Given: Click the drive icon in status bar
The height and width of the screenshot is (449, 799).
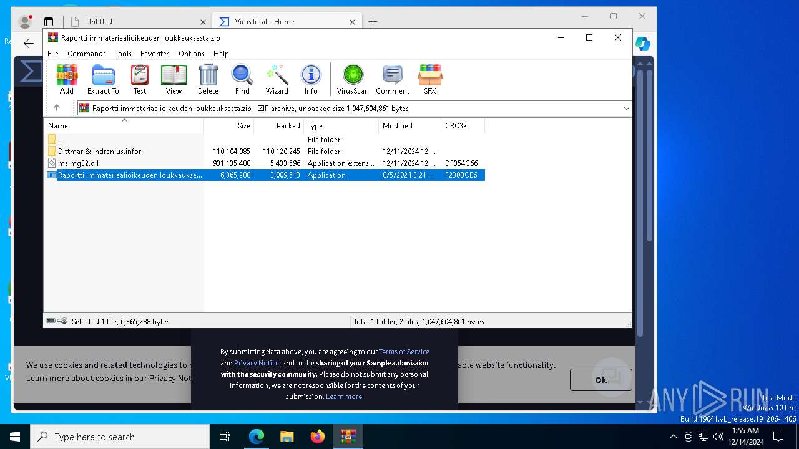Looking at the screenshot, I should click(x=51, y=321).
